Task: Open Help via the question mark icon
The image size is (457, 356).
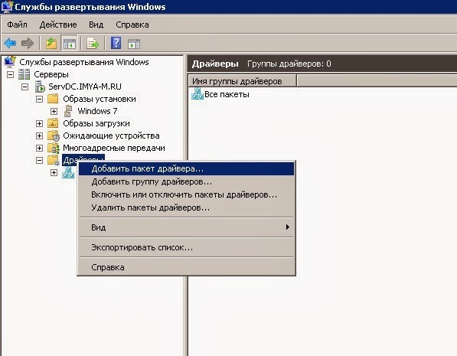Action: (x=116, y=43)
